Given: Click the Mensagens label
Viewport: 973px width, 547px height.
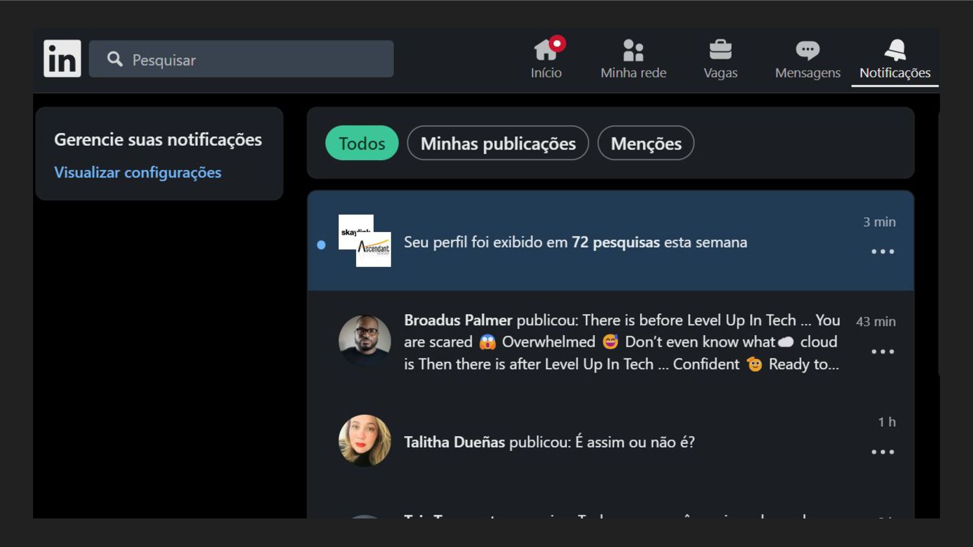Looking at the screenshot, I should (x=808, y=73).
